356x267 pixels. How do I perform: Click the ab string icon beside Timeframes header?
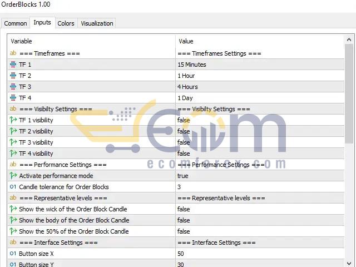coord(13,53)
